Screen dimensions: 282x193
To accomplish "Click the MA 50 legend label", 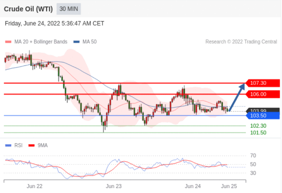I will [90, 42].
